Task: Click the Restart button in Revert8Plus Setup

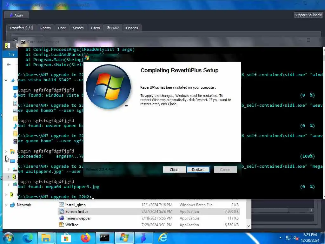Action: coord(198,170)
